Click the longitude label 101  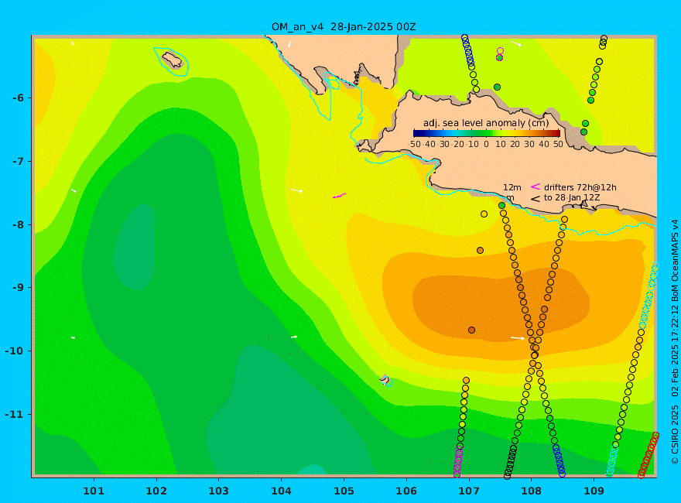(x=94, y=491)
